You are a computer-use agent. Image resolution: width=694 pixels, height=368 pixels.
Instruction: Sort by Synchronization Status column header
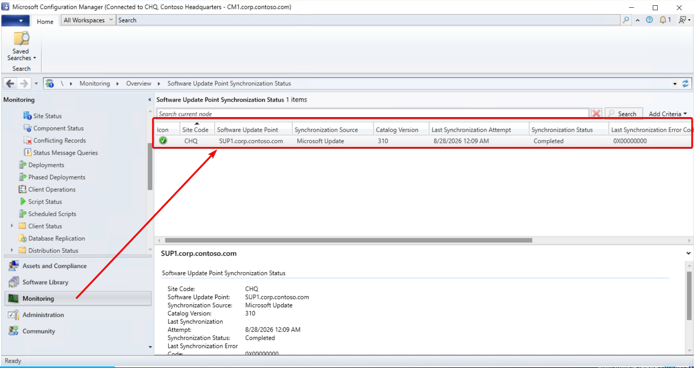569,129
